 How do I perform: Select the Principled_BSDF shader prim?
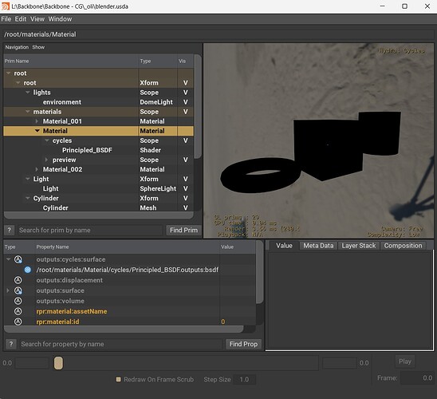[x=87, y=150]
